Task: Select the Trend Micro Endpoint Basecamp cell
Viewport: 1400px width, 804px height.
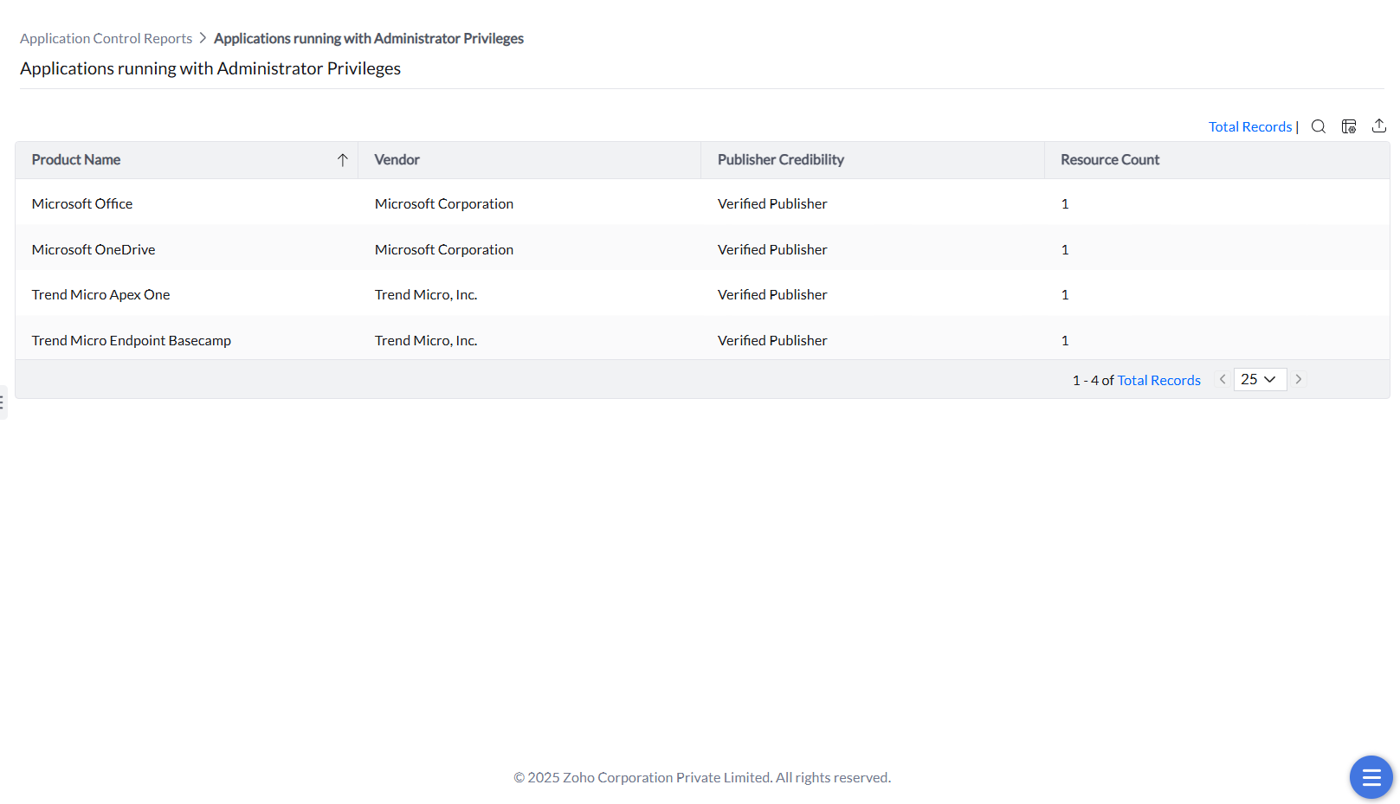Action: [x=132, y=340]
